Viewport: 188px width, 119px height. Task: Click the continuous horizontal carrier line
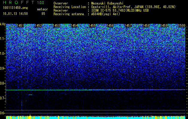[x=96, y=90]
